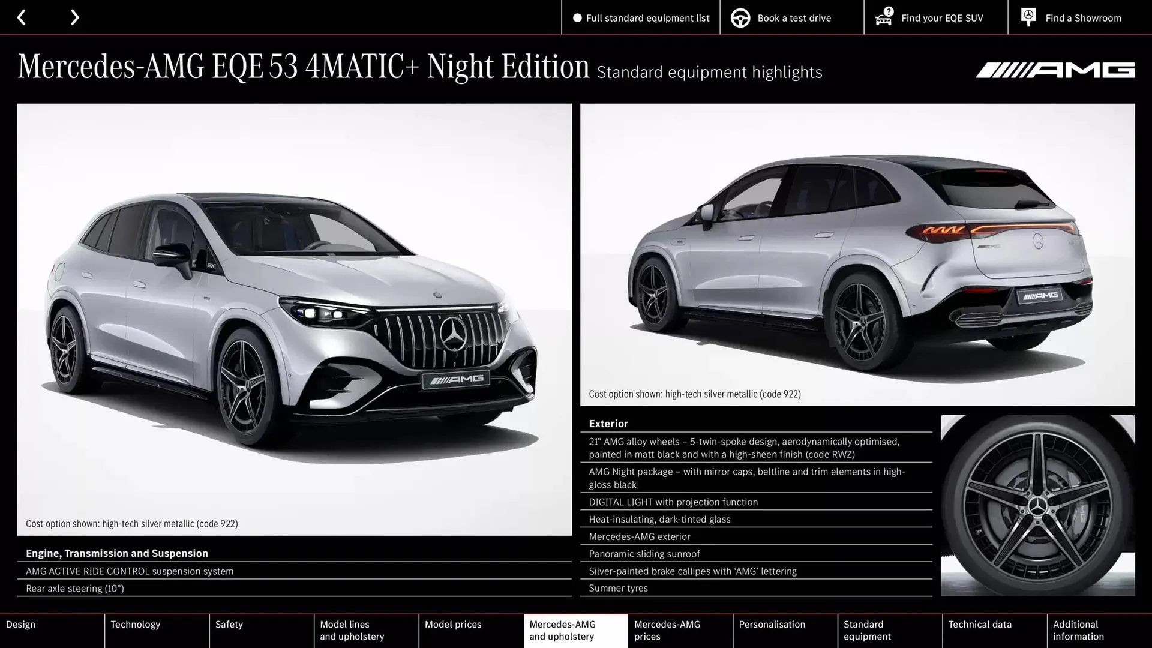Open Model lines and upholstery tab

(x=367, y=631)
